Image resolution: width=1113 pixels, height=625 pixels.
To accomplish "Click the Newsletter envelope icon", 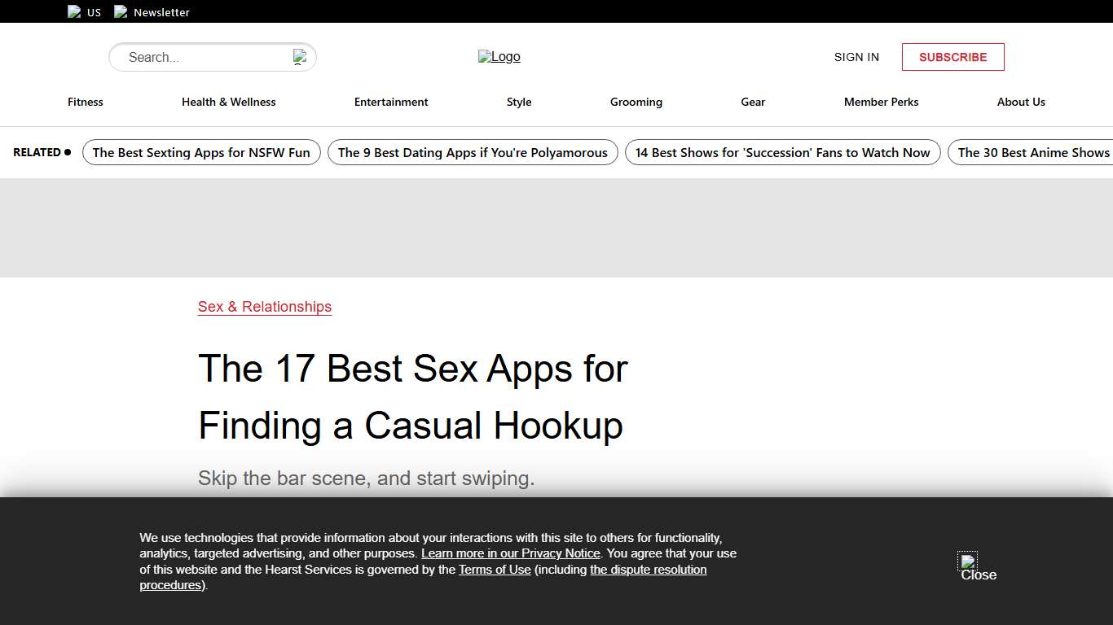I will tap(121, 11).
